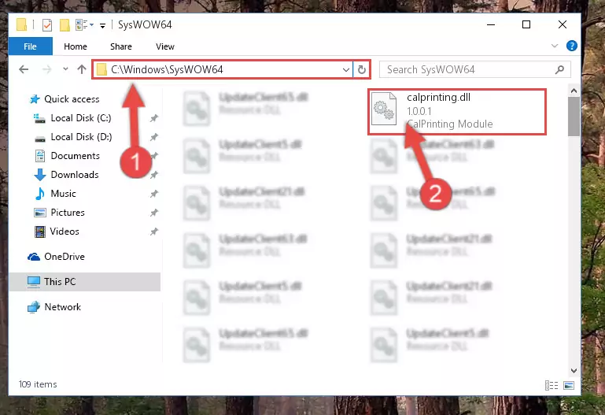Image resolution: width=605 pixels, height=415 pixels.
Task: Click the Search SysWOW64 box
Action: tap(474, 69)
